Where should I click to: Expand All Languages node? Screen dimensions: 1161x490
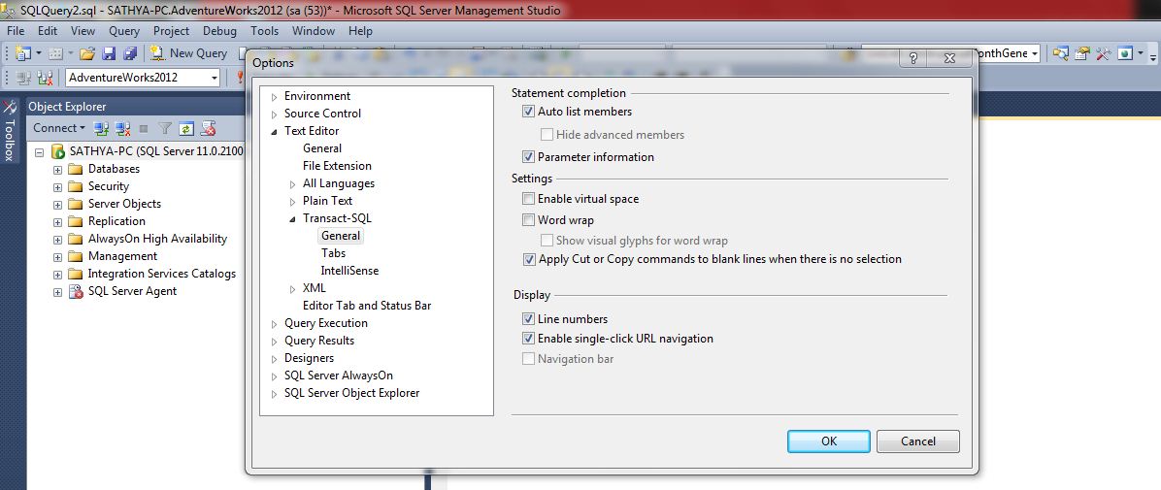tap(292, 183)
